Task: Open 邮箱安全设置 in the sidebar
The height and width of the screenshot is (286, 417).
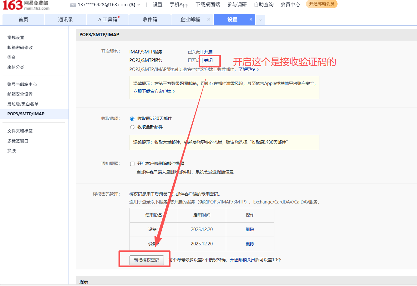Action: [x=20, y=94]
